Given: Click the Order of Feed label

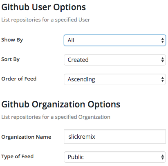Looking at the screenshot, I should tap(19, 79).
